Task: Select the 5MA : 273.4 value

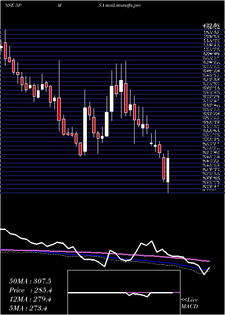Action: (x=28, y=308)
